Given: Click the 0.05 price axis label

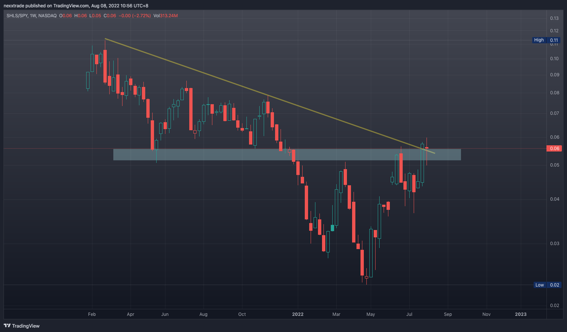Looking at the screenshot, I should (x=554, y=165).
